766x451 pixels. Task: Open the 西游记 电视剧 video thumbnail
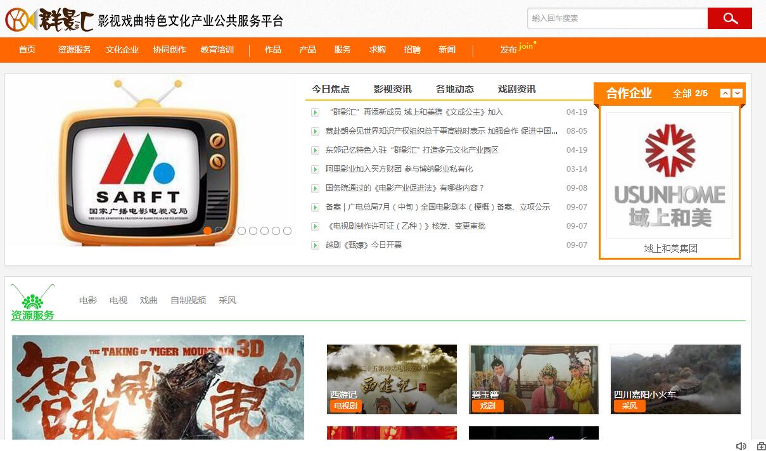(x=392, y=379)
